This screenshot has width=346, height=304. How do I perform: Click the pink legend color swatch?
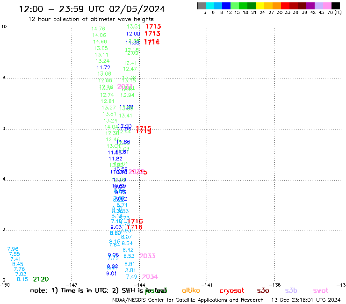coord(327,6)
